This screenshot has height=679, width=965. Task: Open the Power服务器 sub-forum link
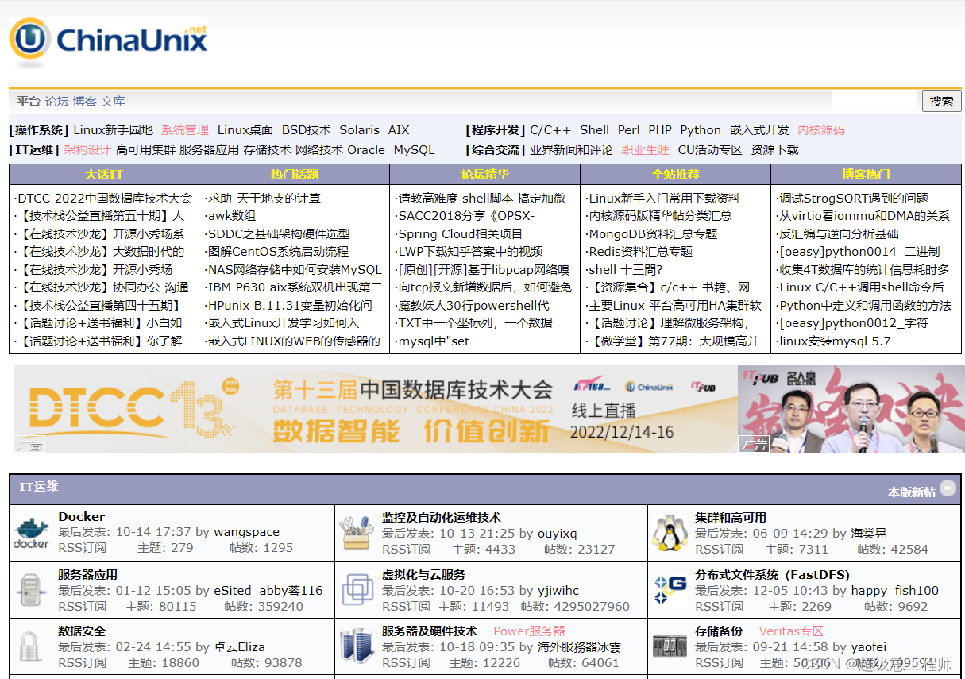tap(530, 631)
